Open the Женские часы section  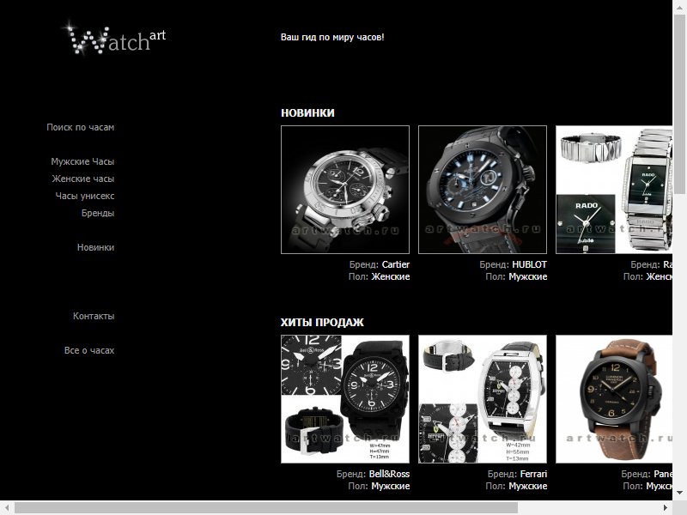[x=82, y=179]
